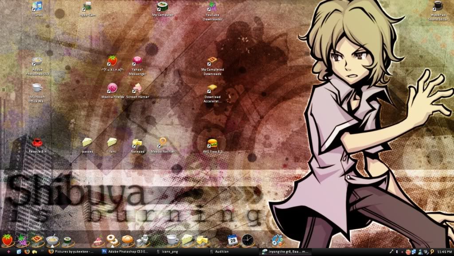Switch to icons_png taskbar window
The width and height of the screenshot is (454, 256).
(179, 252)
